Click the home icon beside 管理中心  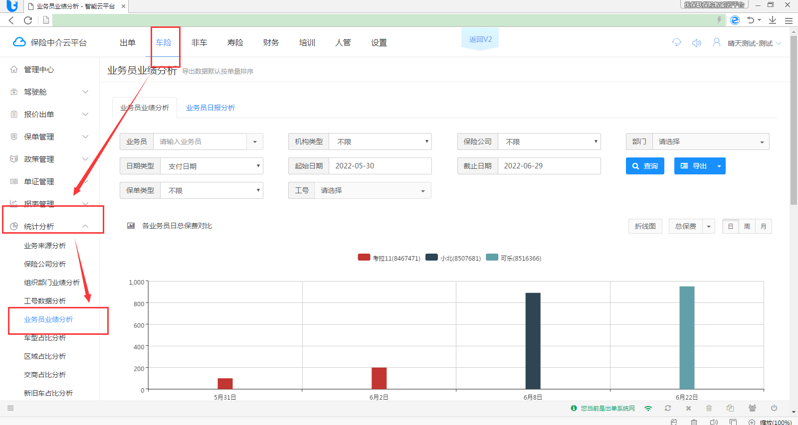[14, 69]
